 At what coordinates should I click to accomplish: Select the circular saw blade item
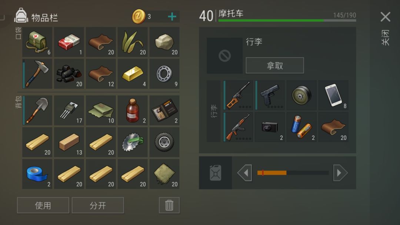133,142
